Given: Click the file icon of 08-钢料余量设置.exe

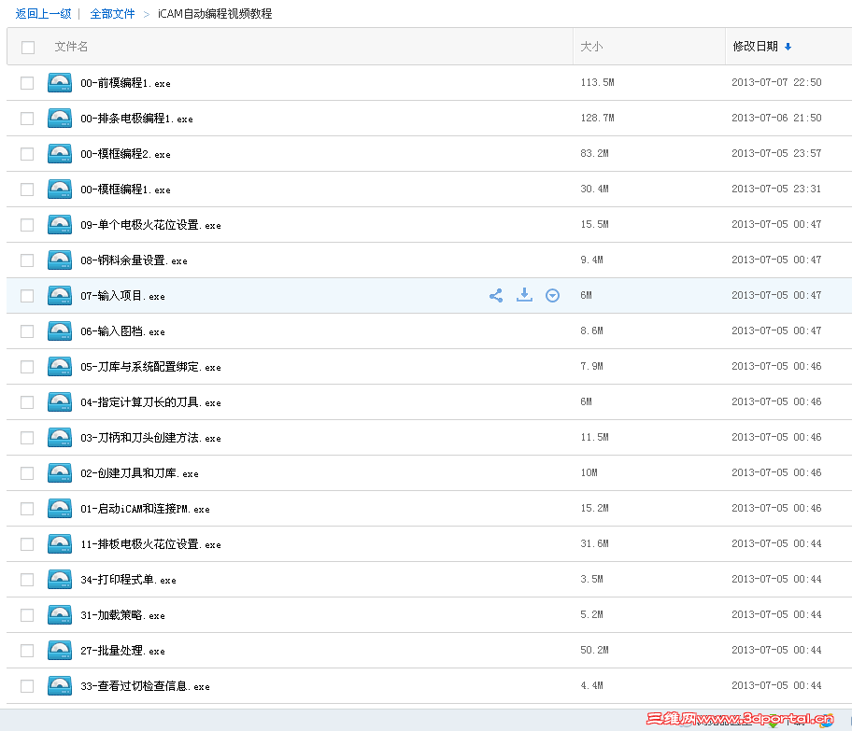Looking at the screenshot, I should click(x=60, y=260).
